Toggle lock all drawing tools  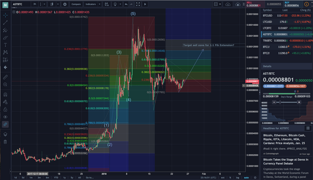click(5, 109)
